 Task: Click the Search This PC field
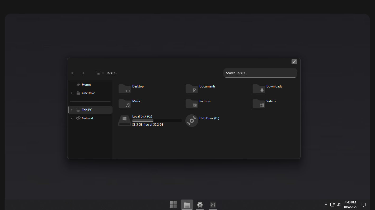pyautogui.click(x=260, y=73)
